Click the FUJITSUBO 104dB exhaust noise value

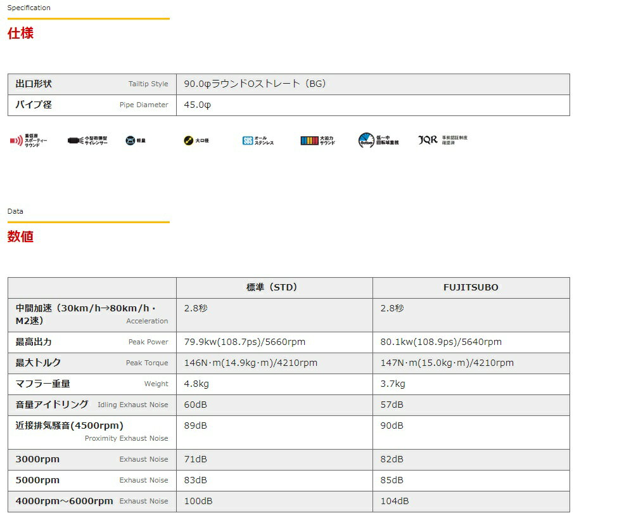(395, 502)
